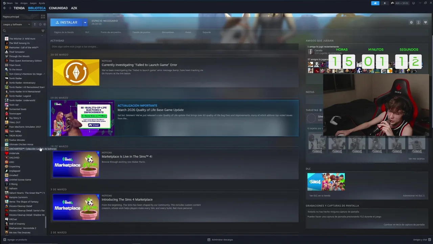Show ready-to-play filter icon

click(44, 24)
